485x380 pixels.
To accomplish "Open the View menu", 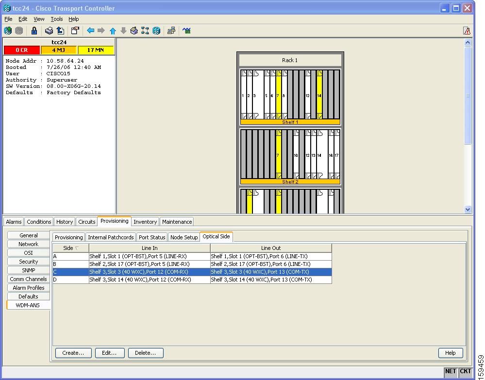I will click(x=39, y=19).
